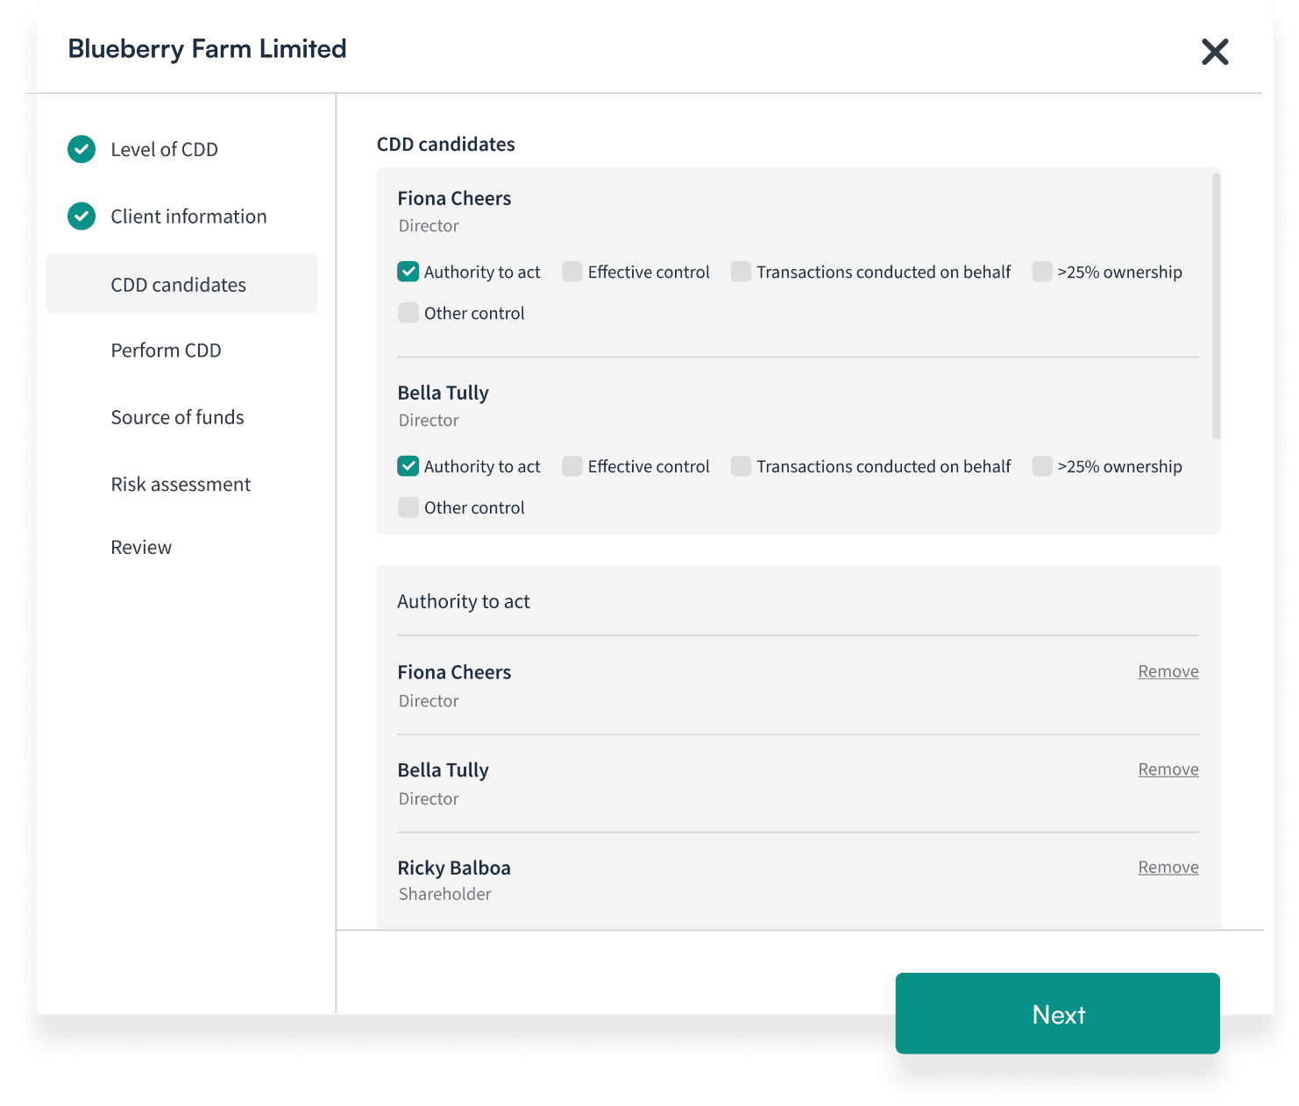Remove shareholder Ricky Balboa
The image size is (1299, 1106).
[x=1168, y=867]
